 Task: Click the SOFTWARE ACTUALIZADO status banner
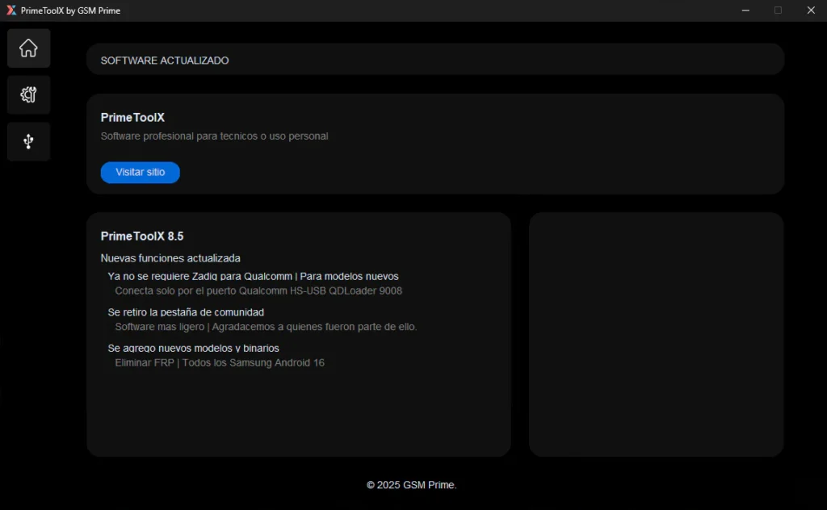tap(165, 61)
